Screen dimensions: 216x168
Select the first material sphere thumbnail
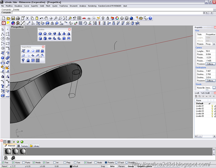(8, 151)
